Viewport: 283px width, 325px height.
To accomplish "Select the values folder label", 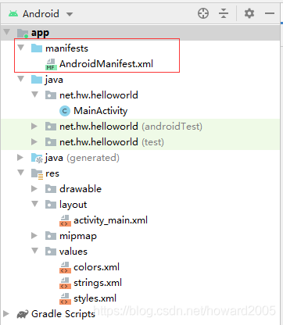I will coord(73,252).
